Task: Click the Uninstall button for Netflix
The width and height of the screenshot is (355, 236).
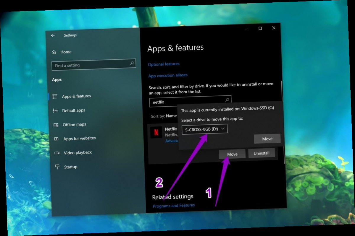Action: point(262,153)
